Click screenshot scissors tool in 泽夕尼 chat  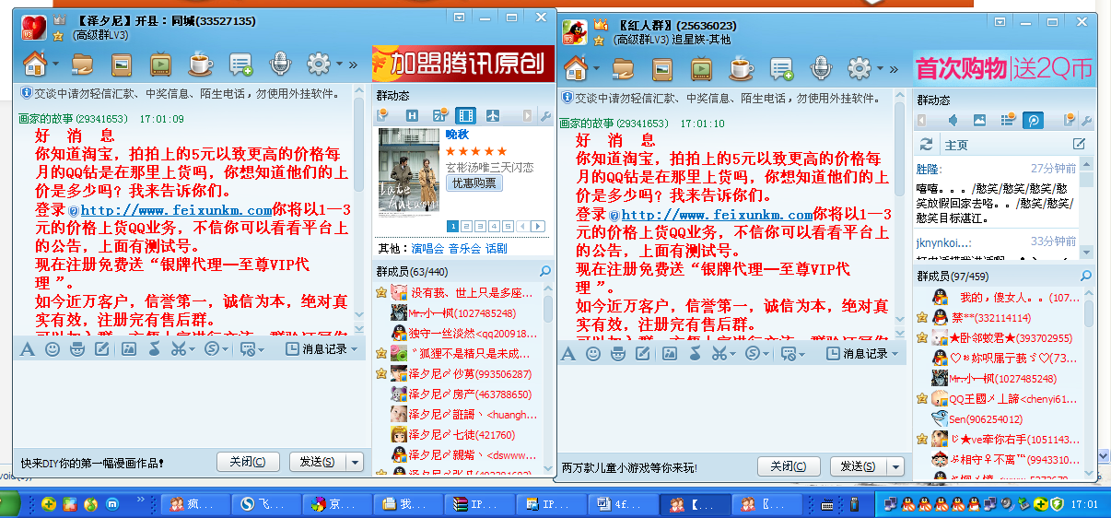click(x=180, y=349)
